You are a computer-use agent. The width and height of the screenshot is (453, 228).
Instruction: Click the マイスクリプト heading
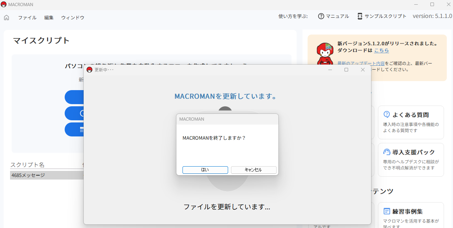click(41, 40)
